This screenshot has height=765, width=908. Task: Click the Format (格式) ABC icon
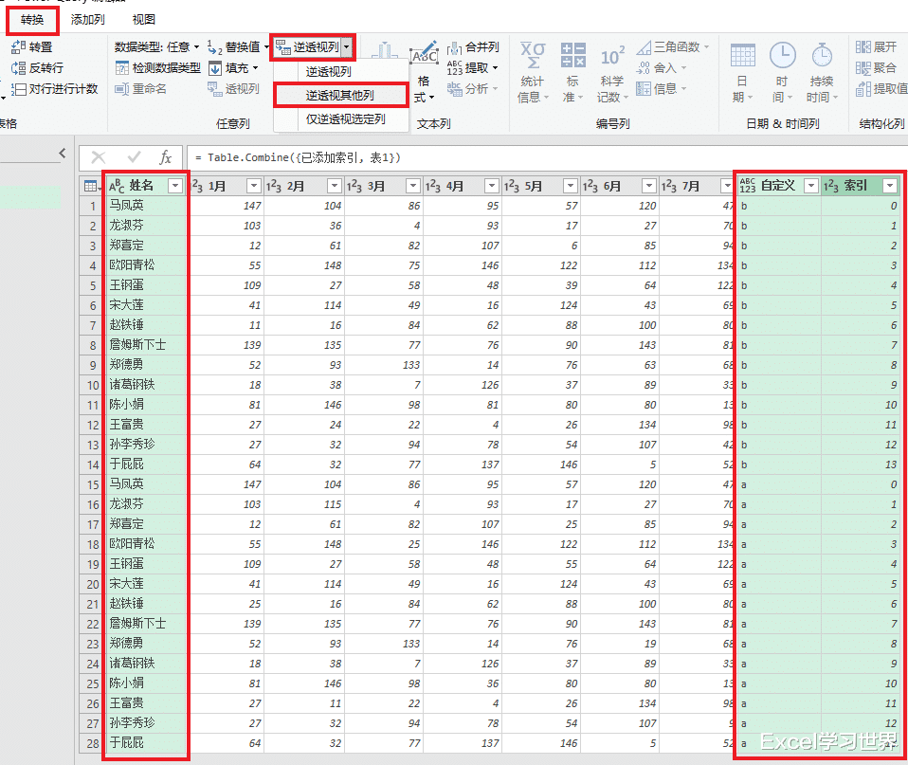click(424, 55)
